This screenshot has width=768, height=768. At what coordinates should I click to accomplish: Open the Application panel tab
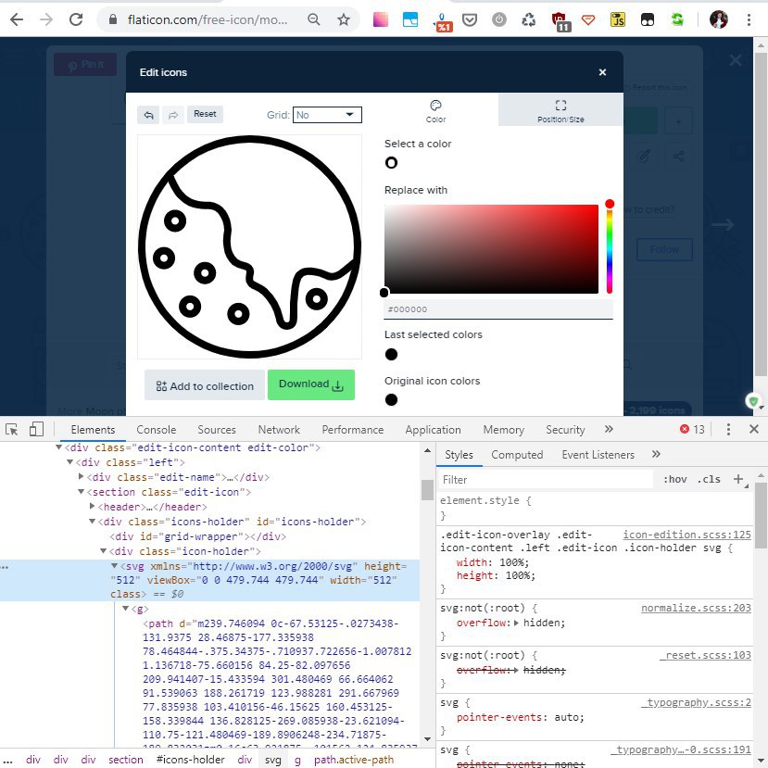coord(433,430)
